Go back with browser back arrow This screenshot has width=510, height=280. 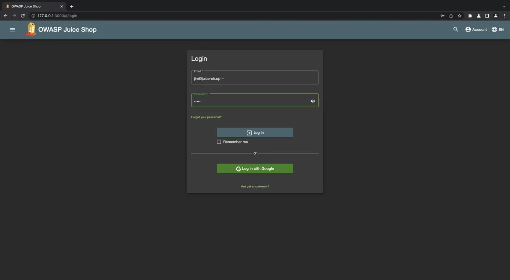[x=5, y=16]
